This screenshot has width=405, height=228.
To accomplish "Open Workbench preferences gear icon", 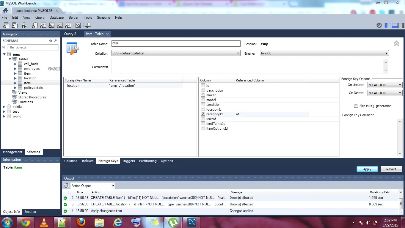I will [379, 25].
